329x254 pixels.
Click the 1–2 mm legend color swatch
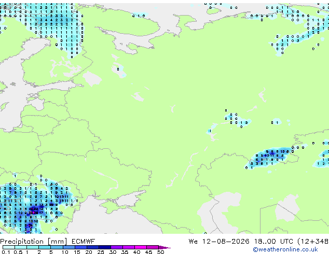[x=33, y=247]
